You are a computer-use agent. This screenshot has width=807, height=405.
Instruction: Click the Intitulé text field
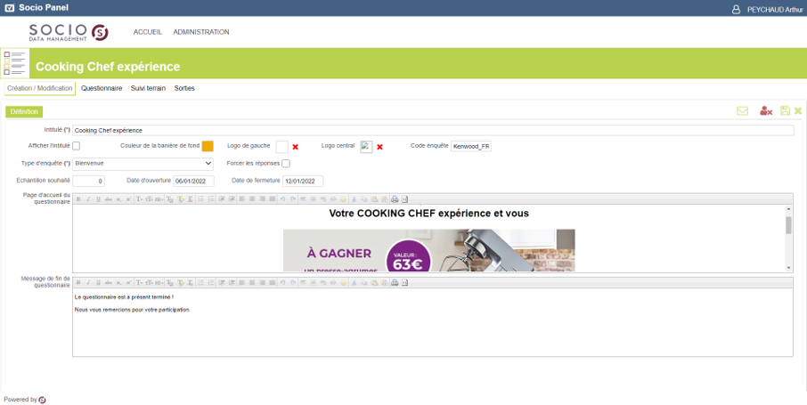point(433,130)
